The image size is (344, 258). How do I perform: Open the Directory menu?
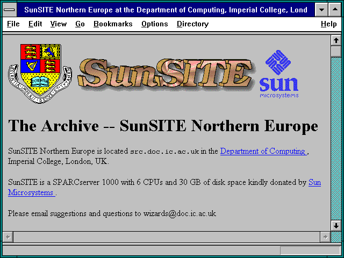(x=192, y=24)
